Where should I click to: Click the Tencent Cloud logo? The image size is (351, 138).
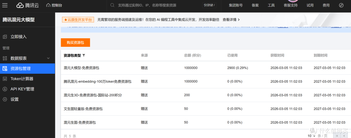(x=28, y=5)
